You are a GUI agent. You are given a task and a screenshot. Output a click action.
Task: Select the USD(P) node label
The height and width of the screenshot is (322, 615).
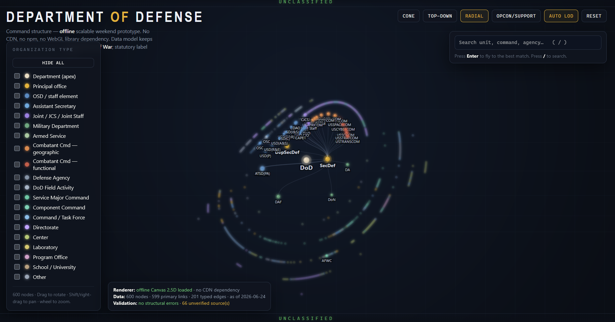(x=265, y=156)
